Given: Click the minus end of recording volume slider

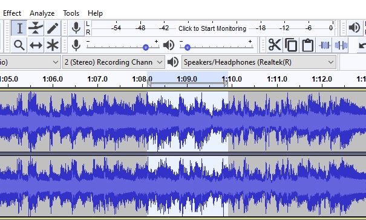Looking at the screenshot, I should point(88,41).
